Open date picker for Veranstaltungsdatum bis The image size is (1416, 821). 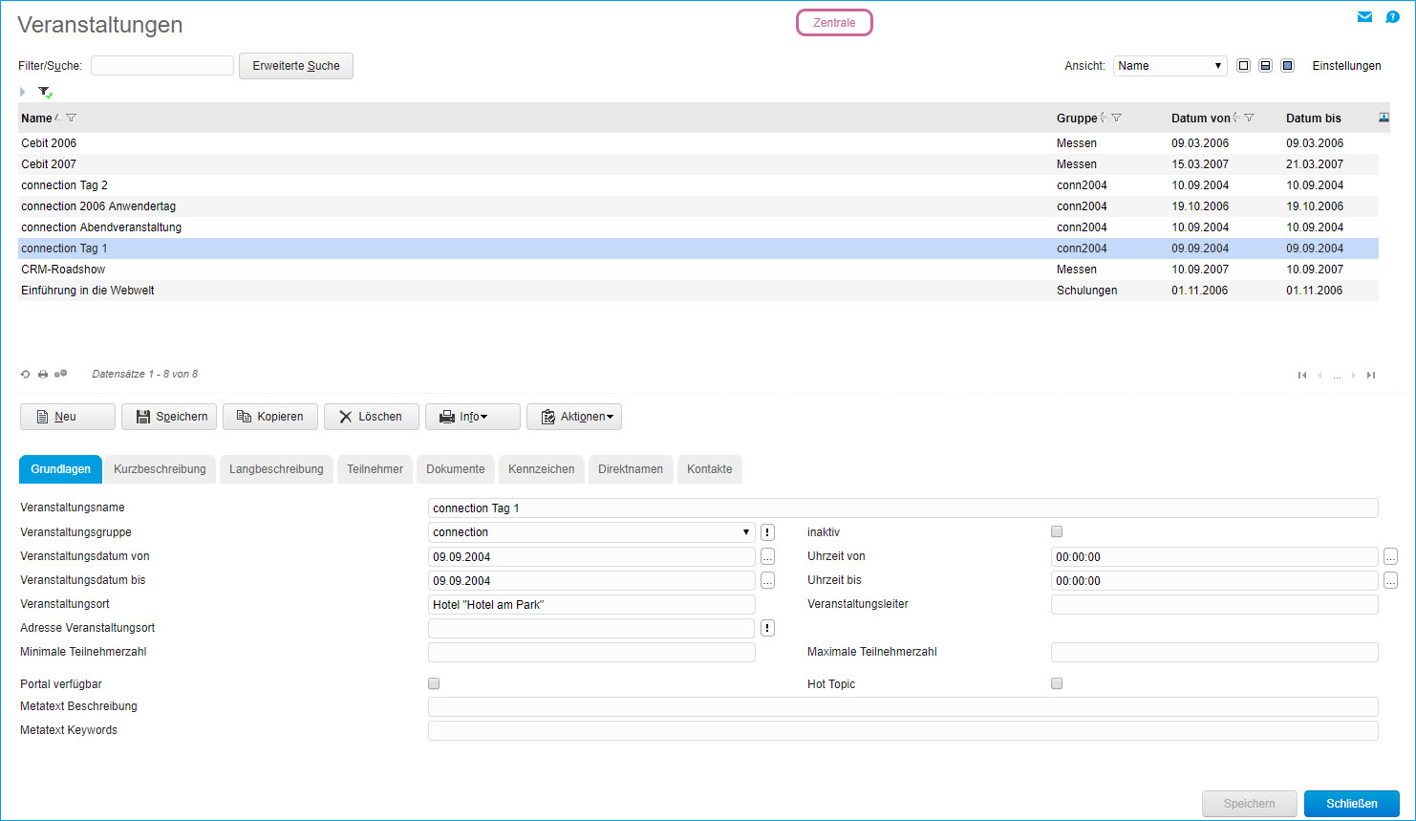(767, 580)
